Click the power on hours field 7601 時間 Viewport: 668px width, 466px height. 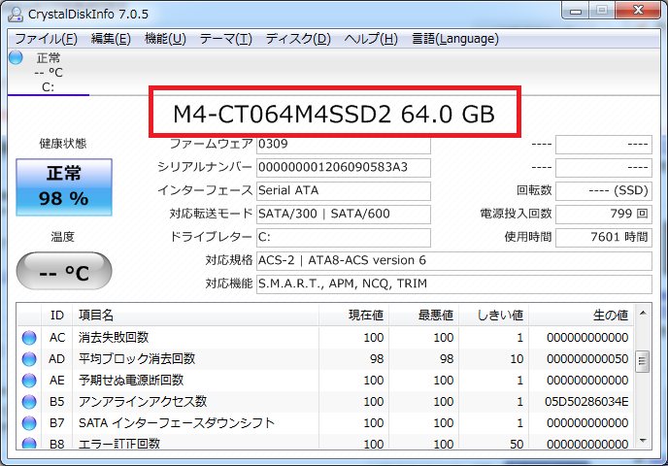(x=604, y=237)
